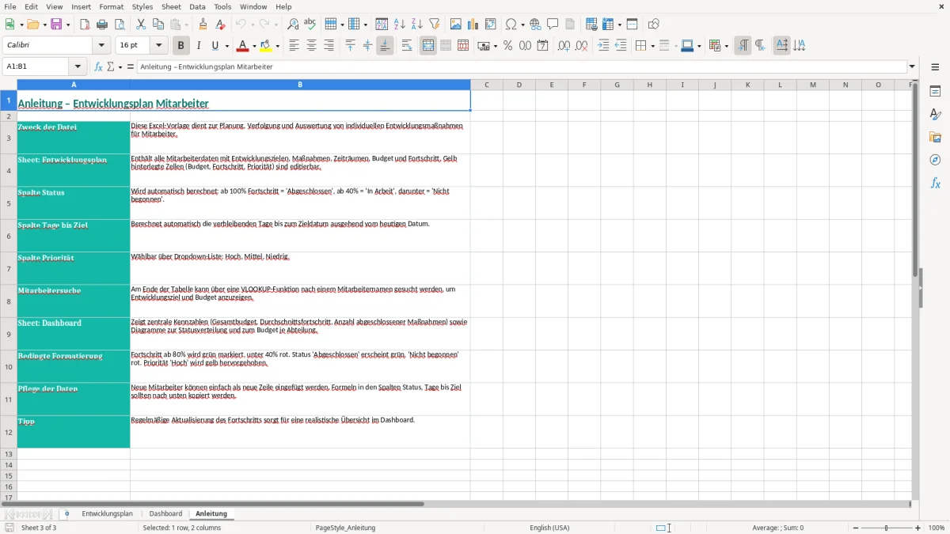Open the Save button dropdown arrow
Screen dimensions: 950x534
(x=67, y=25)
